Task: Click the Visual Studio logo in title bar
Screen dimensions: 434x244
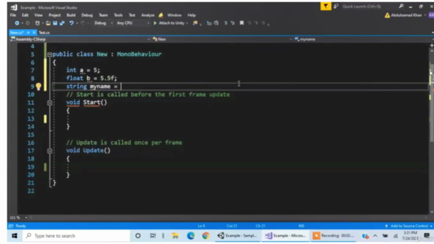Action: click(14, 7)
